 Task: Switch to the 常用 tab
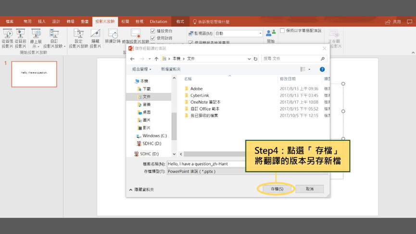[27, 22]
